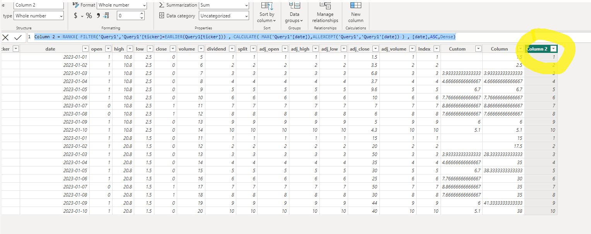Open the adj_volume column filter dropdown
Image resolution: width=591 pixels, height=234 pixels.
pyautogui.click(x=412, y=49)
